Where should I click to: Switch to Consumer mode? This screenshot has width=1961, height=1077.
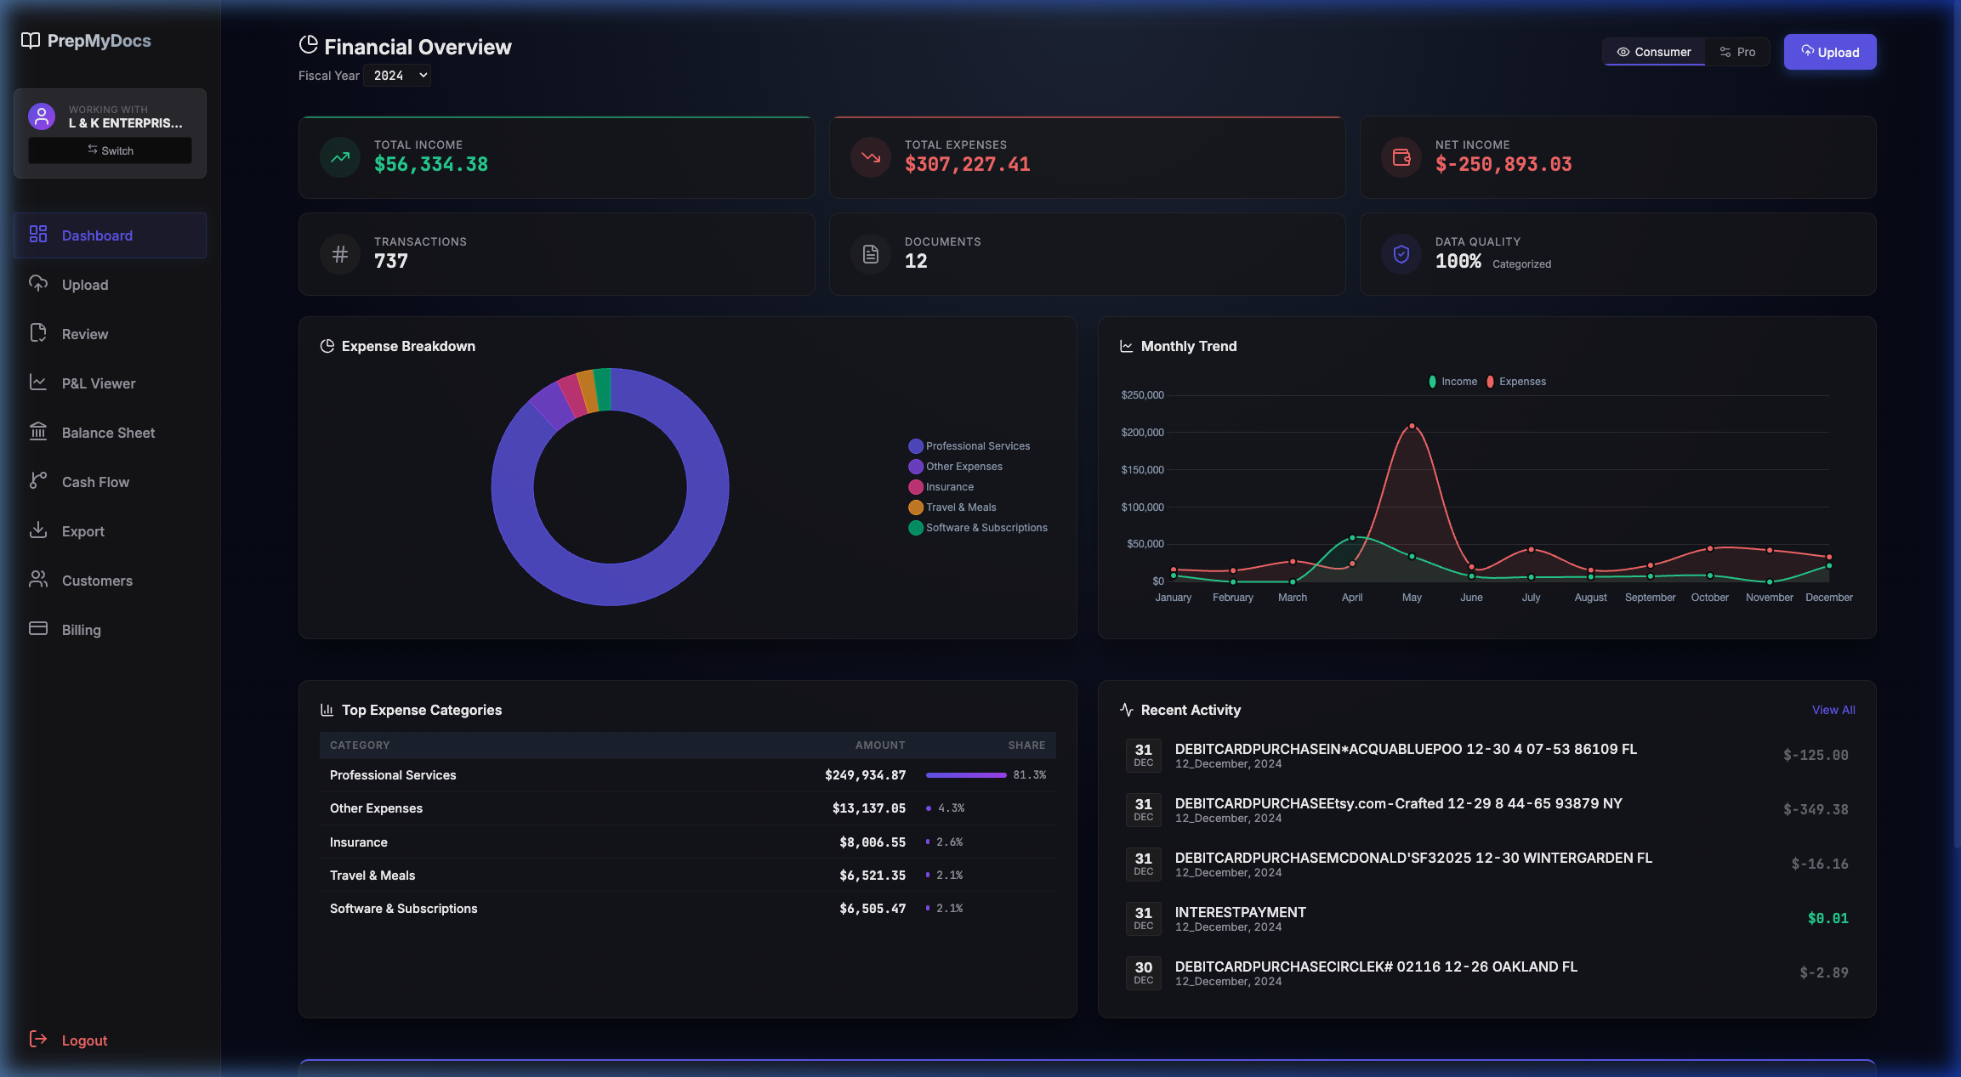[1653, 52]
